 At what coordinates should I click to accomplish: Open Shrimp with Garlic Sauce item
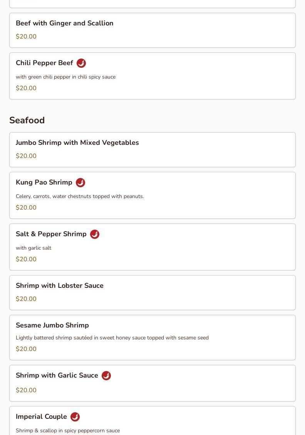(x=152, y=383)
